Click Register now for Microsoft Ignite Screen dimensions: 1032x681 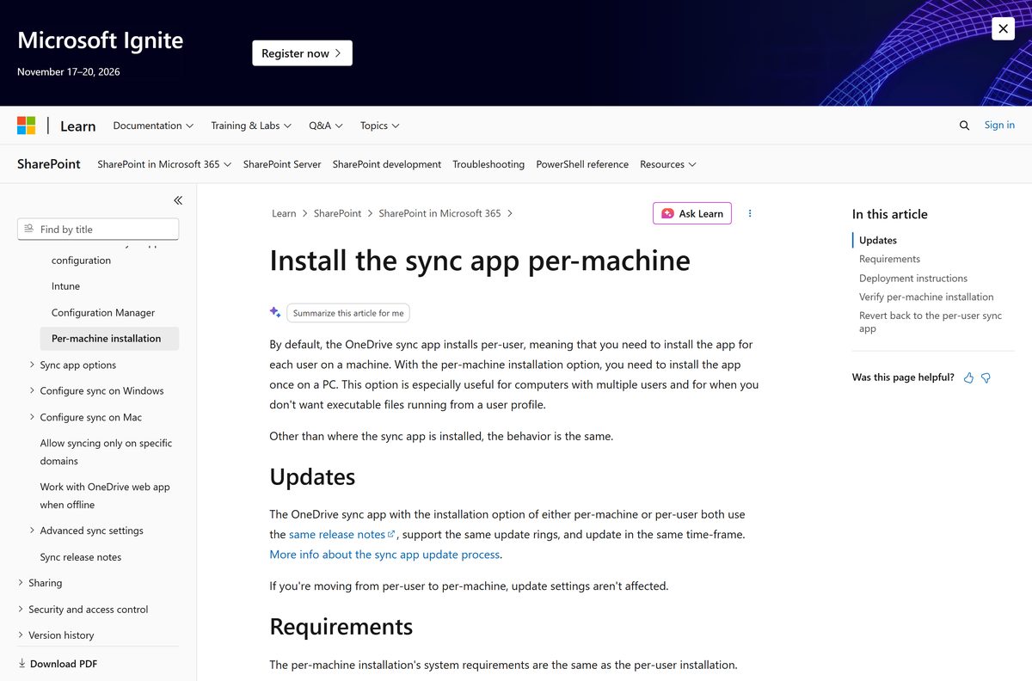coord(302,53)
